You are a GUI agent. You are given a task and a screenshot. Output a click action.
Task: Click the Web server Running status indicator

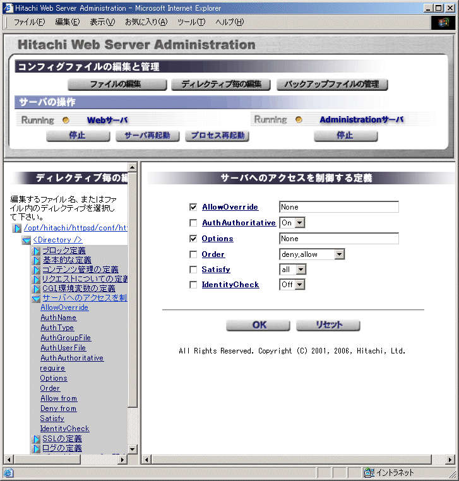coord(66,120)
